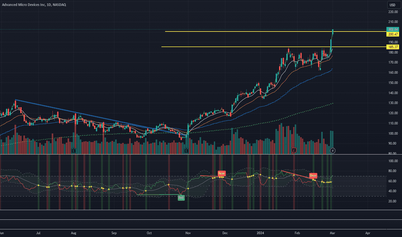Click the 190.00 price axis label
This screenshot has height=237, width=402.
pyautogui.click(x=393, y=42)
